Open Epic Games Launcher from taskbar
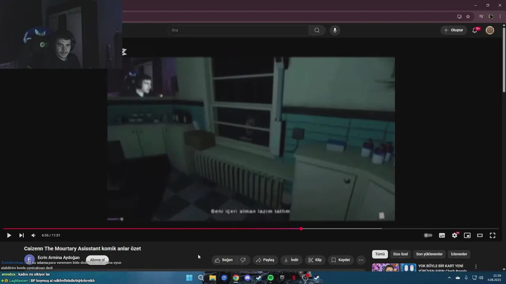 coord(282,278)
